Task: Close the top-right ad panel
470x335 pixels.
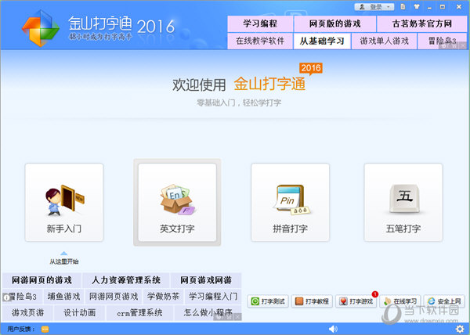Action: coord(463,45)
